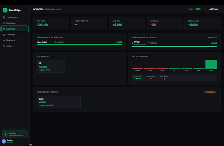The height and width of the screenshot is (146, 224).
Task: Click the Total Trades count 1
Action: (x=164, y=79)
